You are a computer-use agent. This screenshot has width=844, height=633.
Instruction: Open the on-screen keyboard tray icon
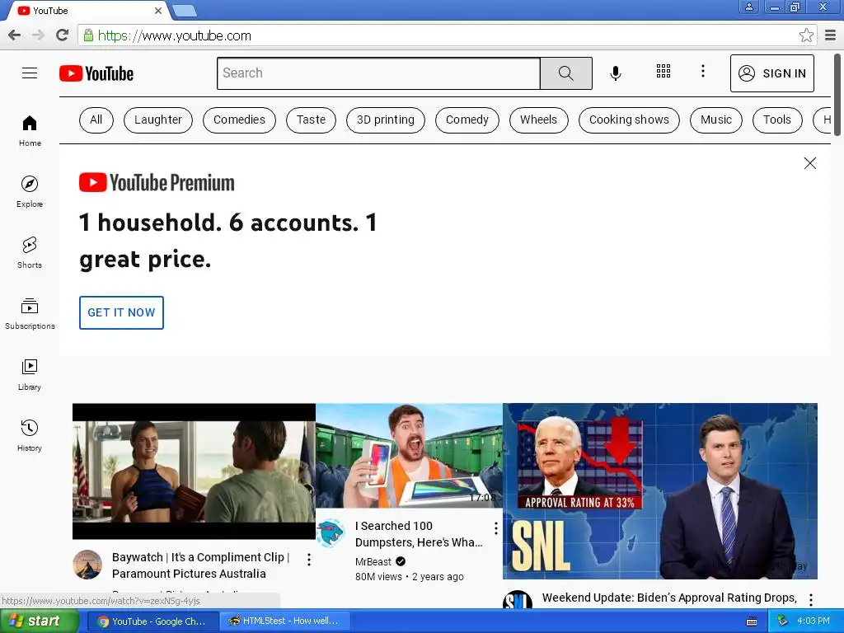click(x=752, y=621)
